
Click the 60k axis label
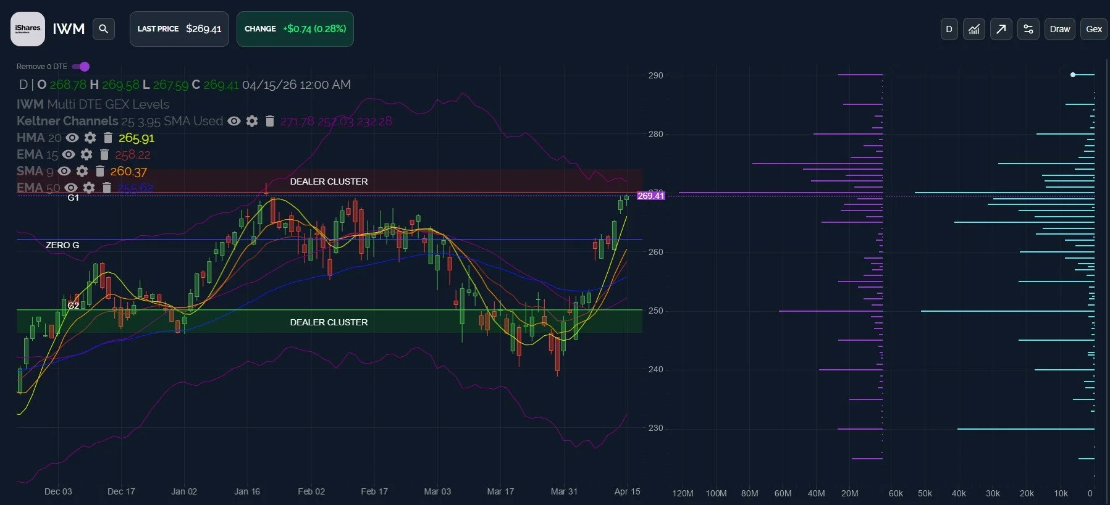click(x=896, y=493)
